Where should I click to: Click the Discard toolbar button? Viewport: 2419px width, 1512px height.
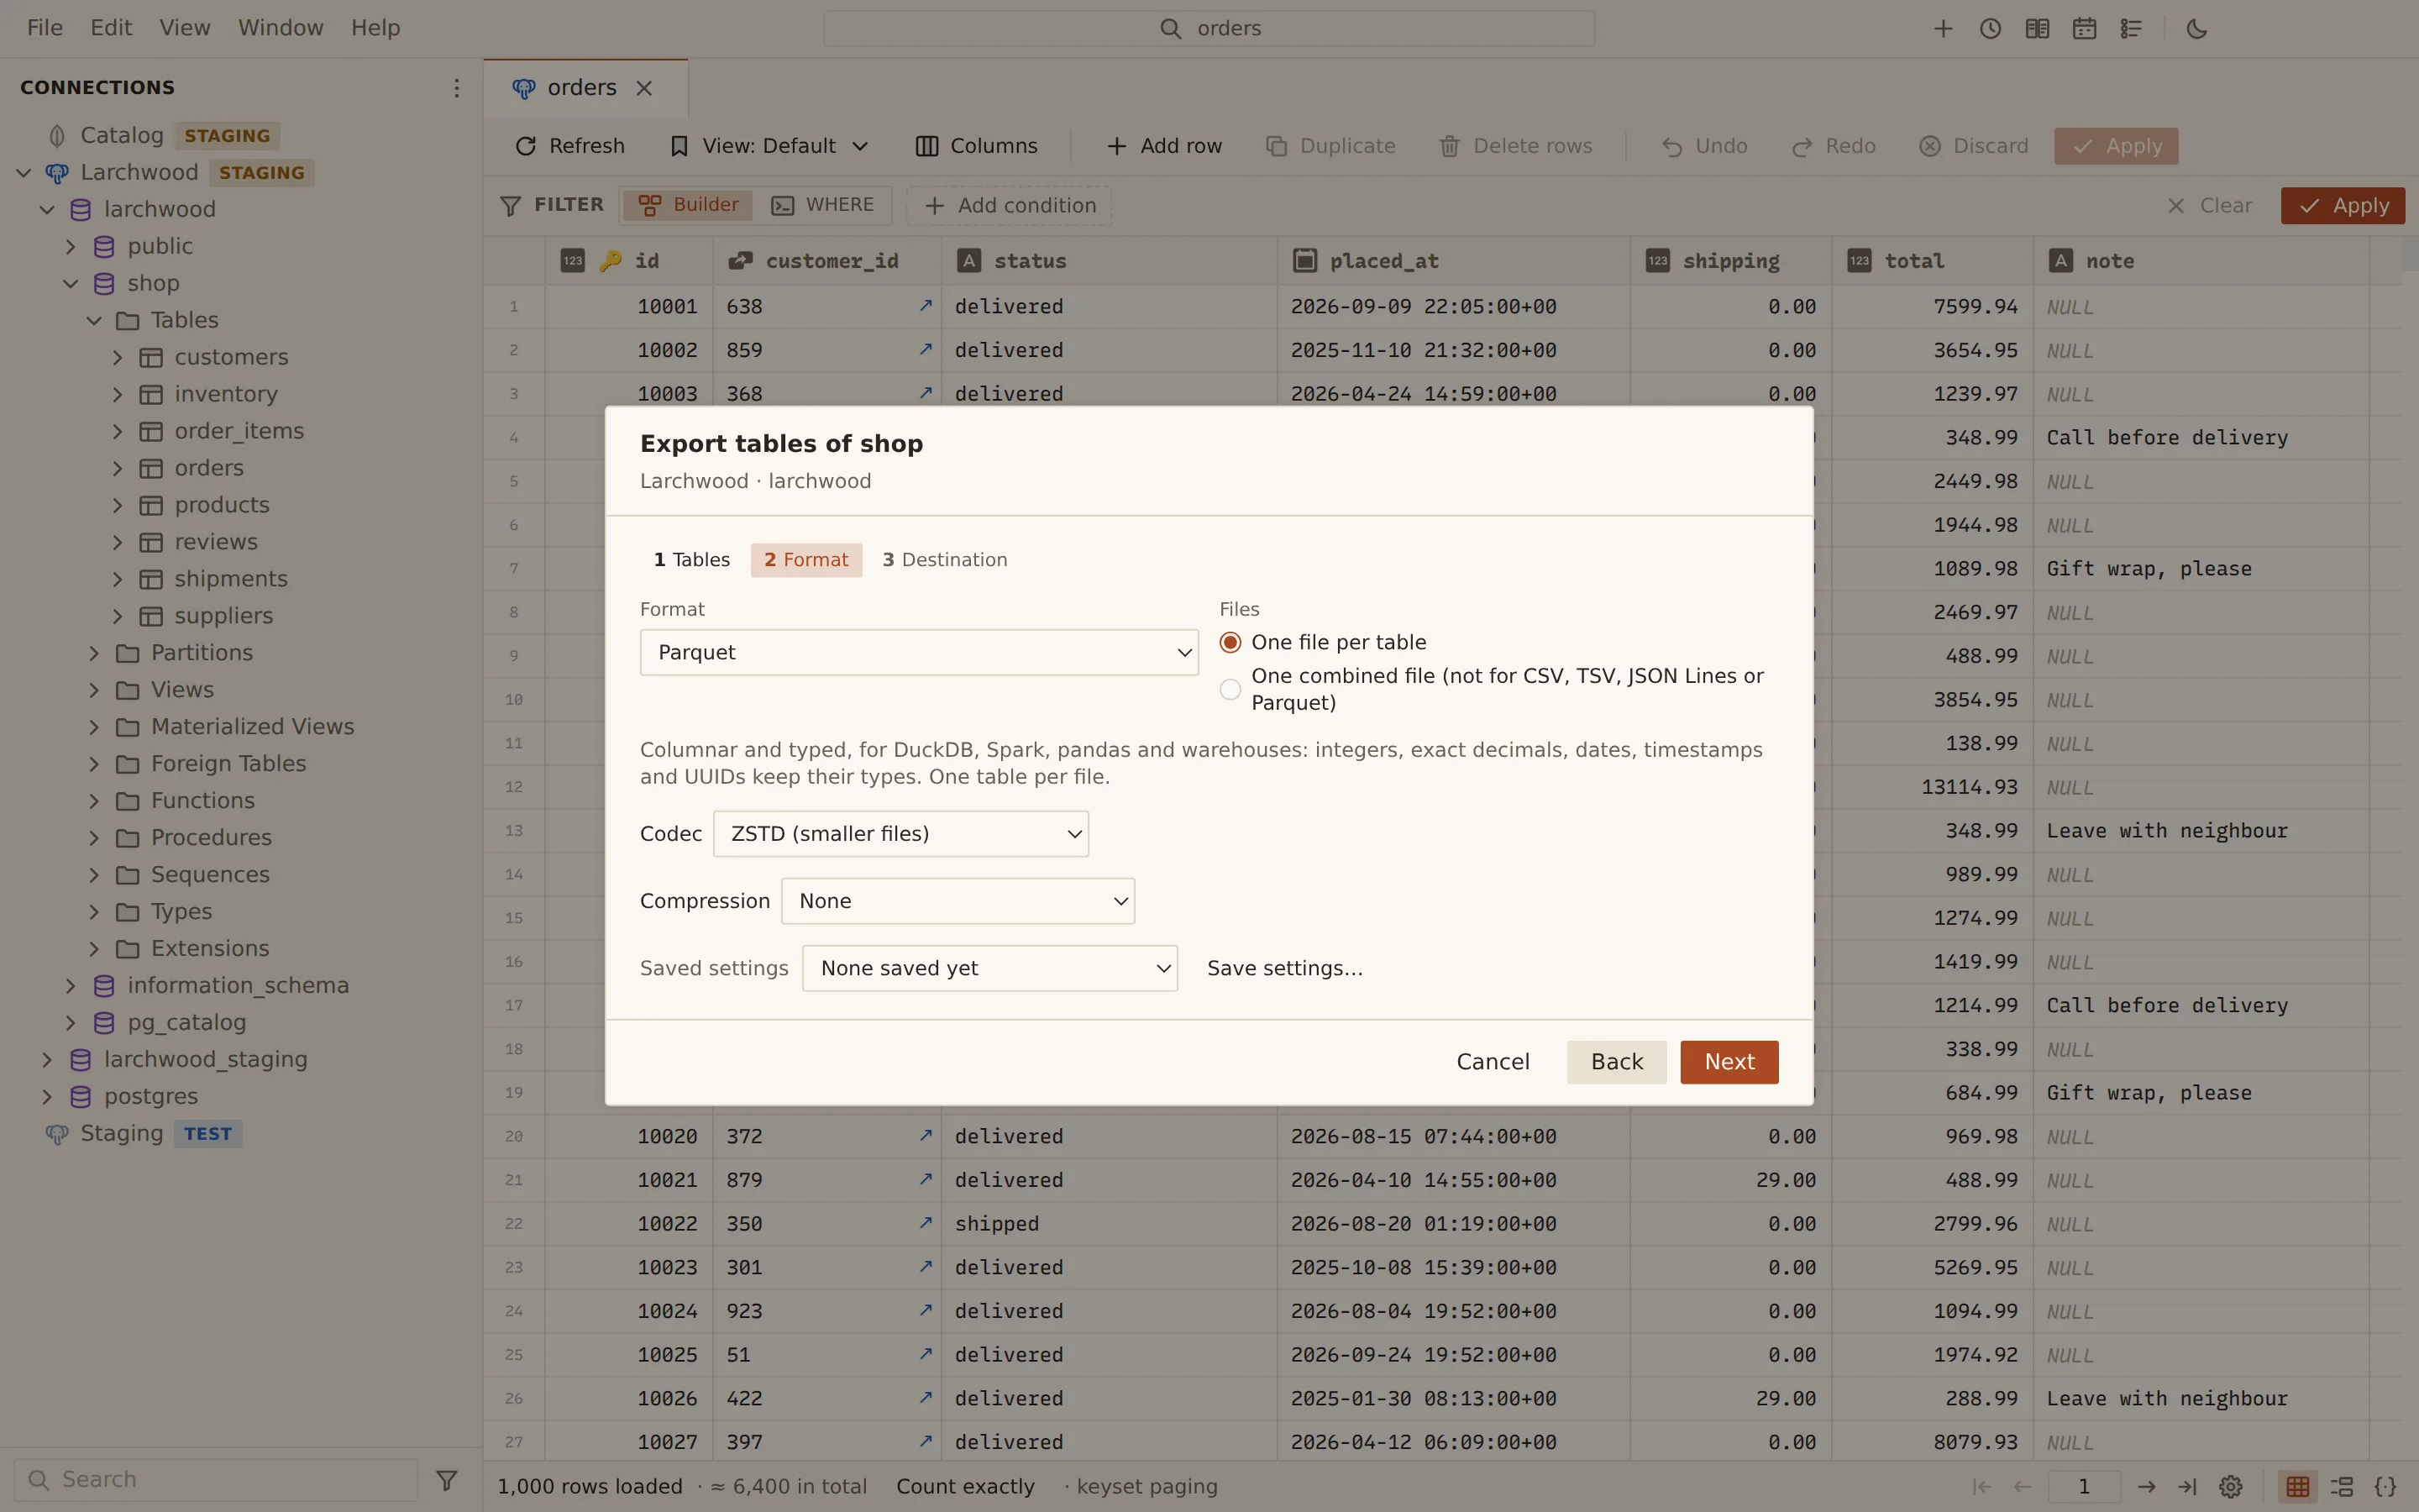click(1974, 146)
